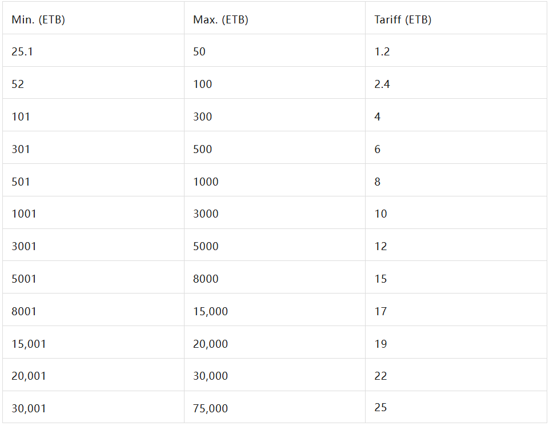Select the maximum cell showing 1000
549x426 pixels.
click(206, 182)
